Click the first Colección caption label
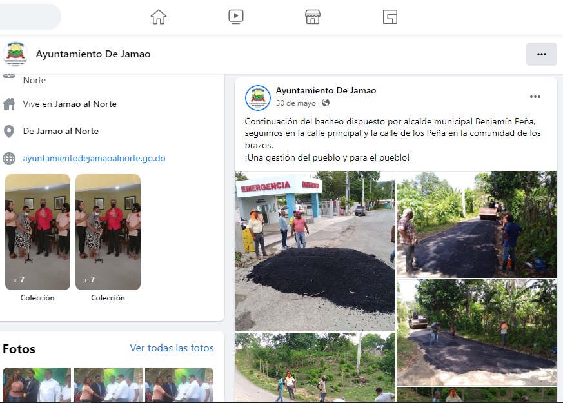 [x=37, y=298]
